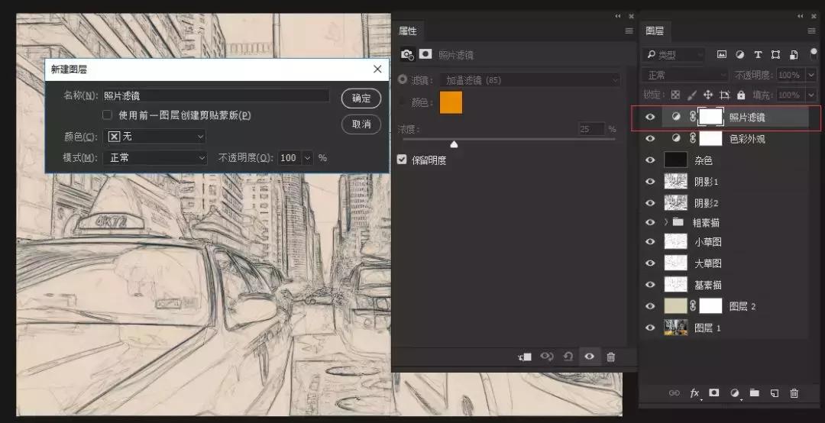This screenshot has height=423, width=825.
Task: Create new fill or adjustment layer
Action: click(x=735, y=393)
